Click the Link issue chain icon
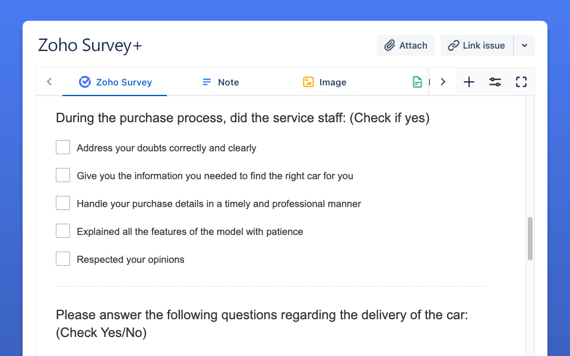The width and height of the screenshot is (570, 356). [x=454, y=46]
